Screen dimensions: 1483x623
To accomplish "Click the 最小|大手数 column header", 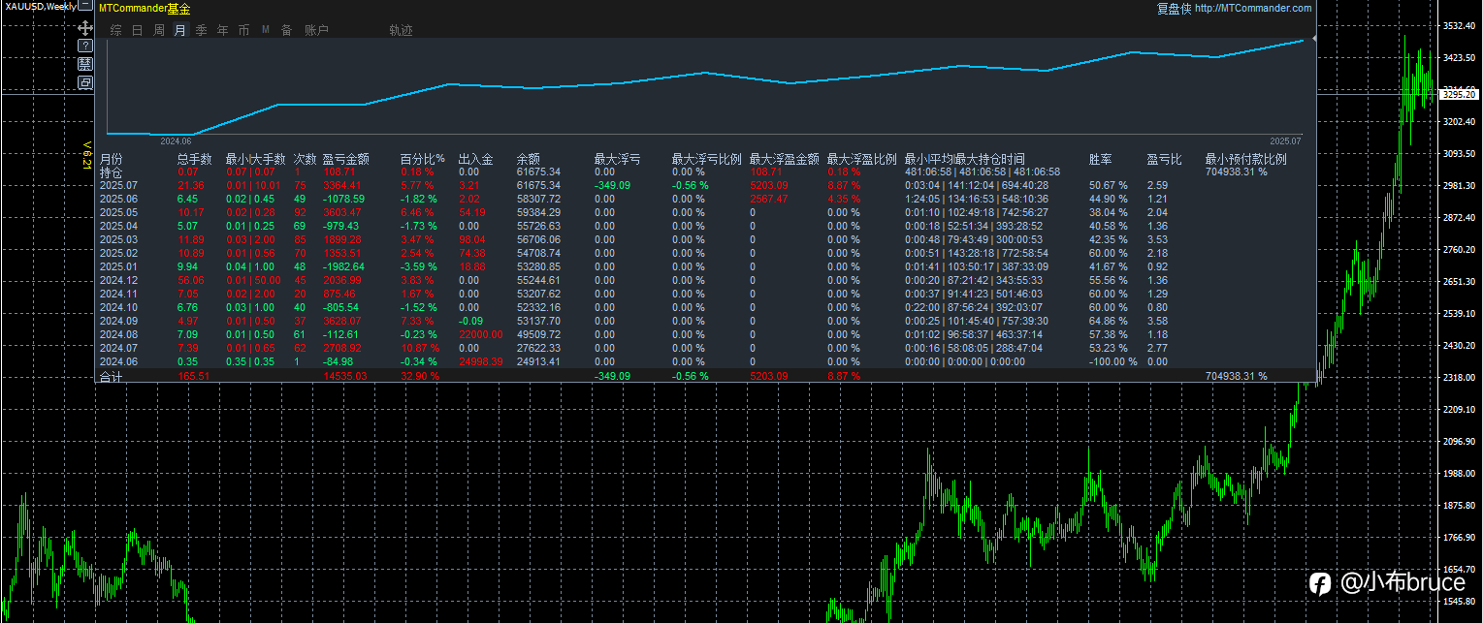I will click(256, 159).
